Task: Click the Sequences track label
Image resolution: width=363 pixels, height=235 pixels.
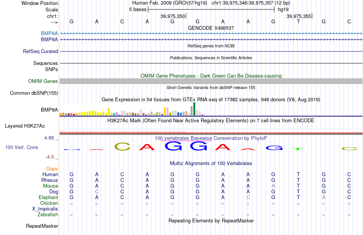Action: coord(45,63)
